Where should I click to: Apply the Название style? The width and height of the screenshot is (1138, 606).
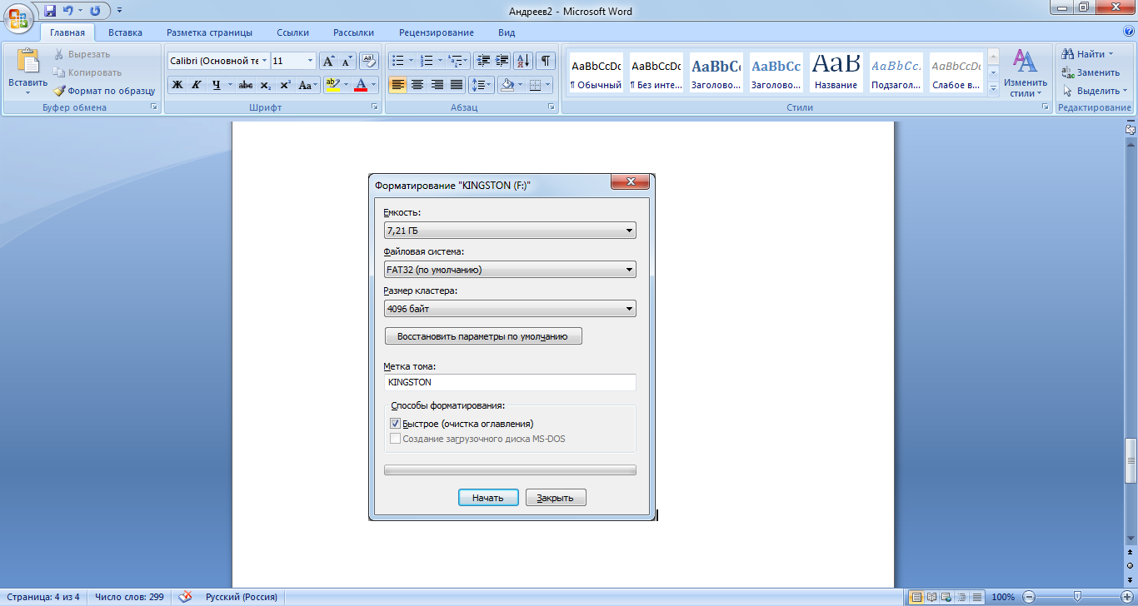point(836,72)
